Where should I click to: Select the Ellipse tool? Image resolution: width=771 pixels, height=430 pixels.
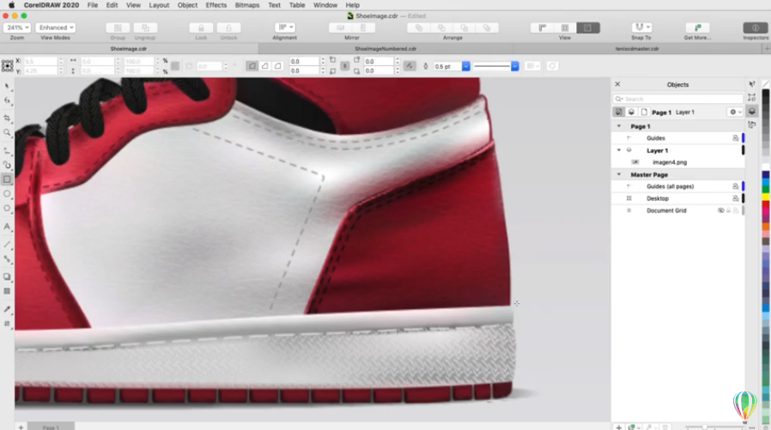click(7, 194)
